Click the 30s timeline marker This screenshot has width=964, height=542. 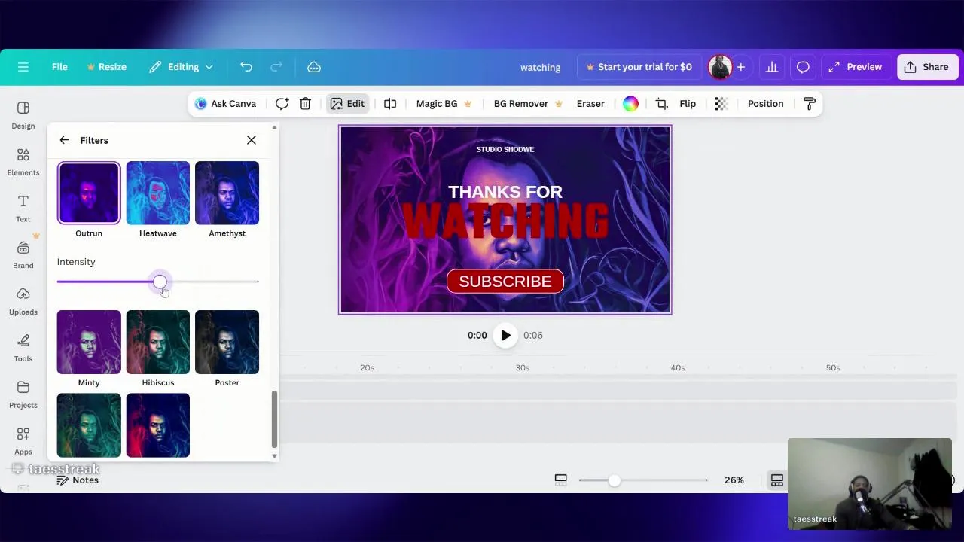tap(523, 367)
